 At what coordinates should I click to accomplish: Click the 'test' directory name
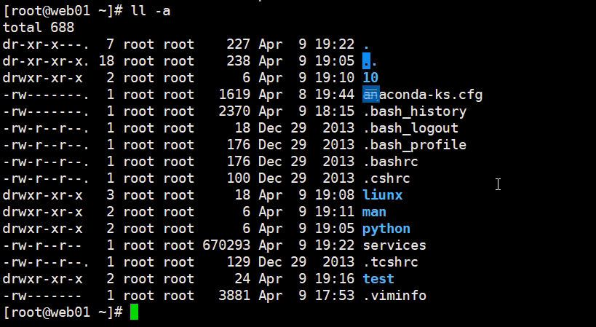[378, 279]
